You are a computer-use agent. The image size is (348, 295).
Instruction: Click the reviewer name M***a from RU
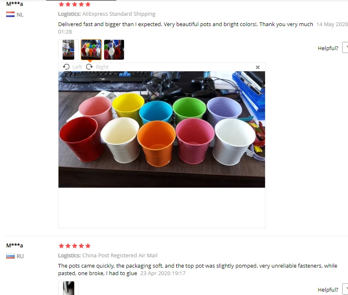[15, 245]
